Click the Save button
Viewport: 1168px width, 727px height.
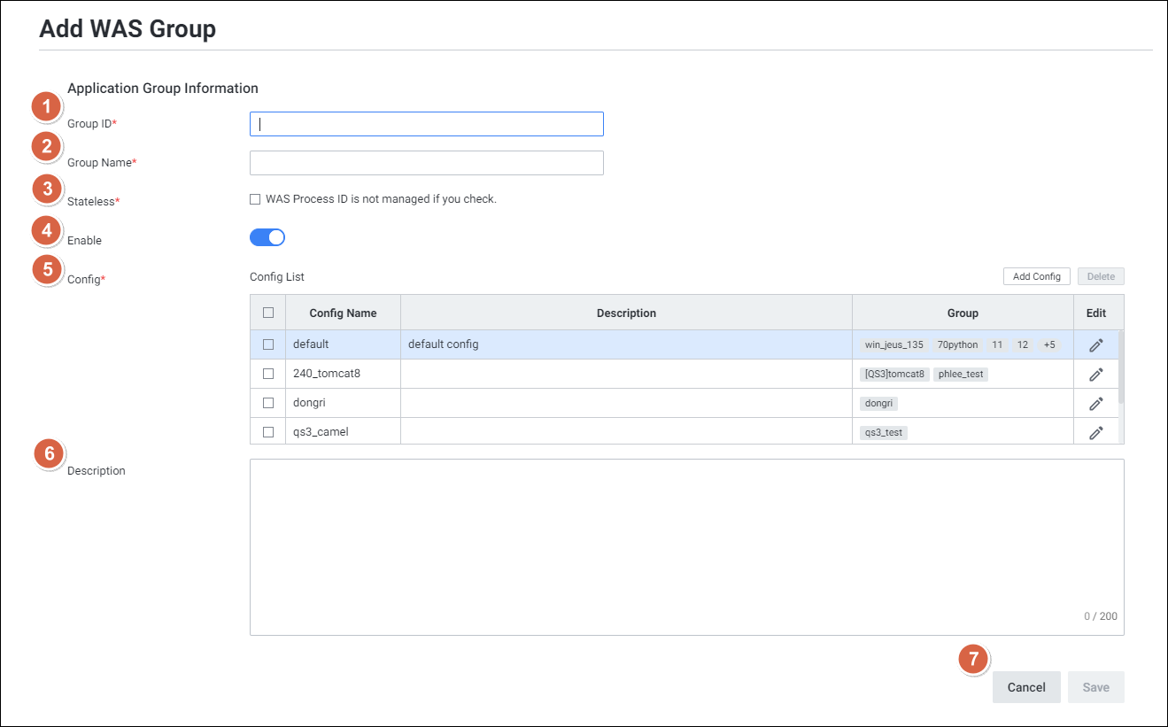[x=1095, y=687]
